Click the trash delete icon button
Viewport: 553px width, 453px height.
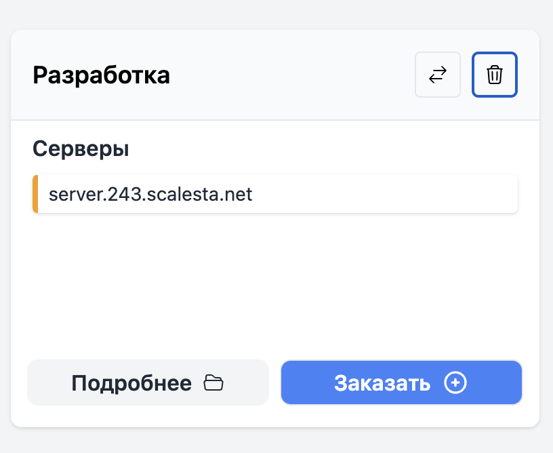[495, 75]
